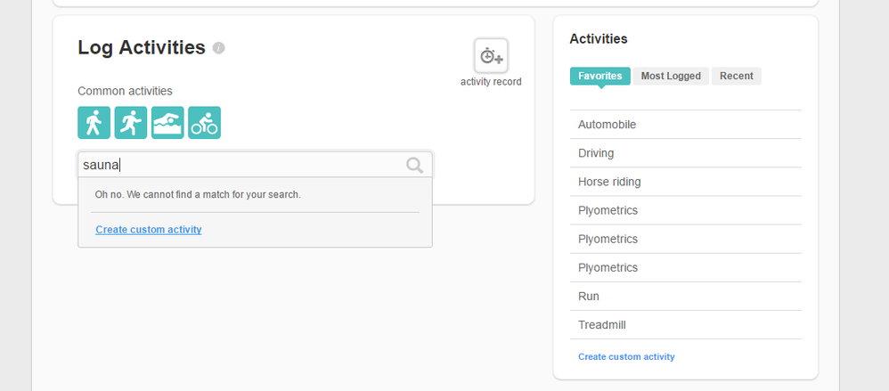Pick Horse riding from favorites list
The width and height of the screenshot is (889, 391).
(x=609, y=182)
